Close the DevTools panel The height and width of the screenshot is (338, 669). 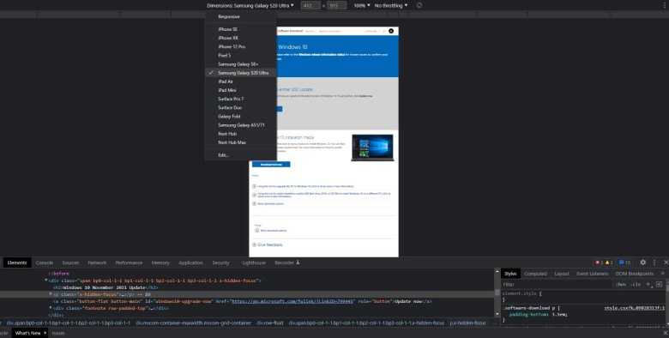[666, 263]
